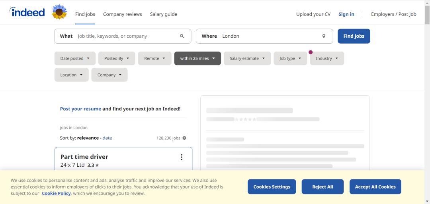The image size is (430, 204).
Task: Open the Industry filter dropdown
Action: pos(327,58)
